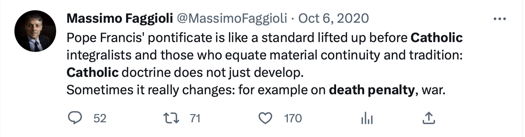Open Massimo Faggioli's profile picture
The height and width of the screenshot is (137, 525).
35,31
